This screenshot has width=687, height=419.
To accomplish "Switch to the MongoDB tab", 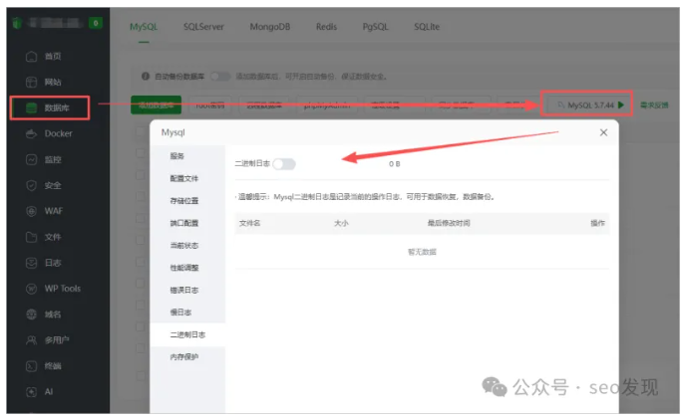I will tap(270, 27).
